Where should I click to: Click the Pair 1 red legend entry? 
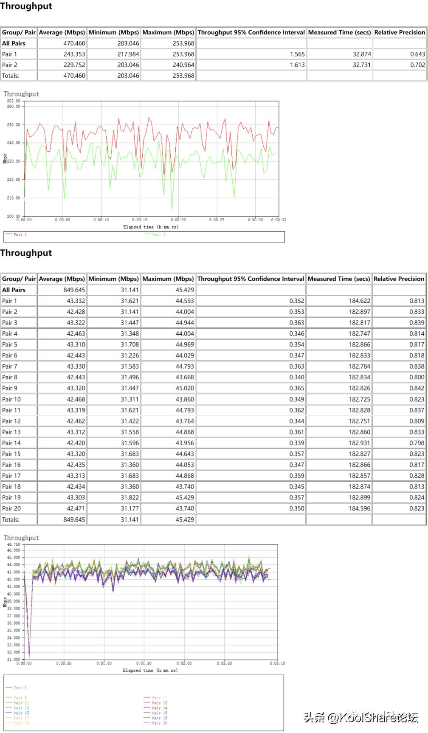(16, 234)
